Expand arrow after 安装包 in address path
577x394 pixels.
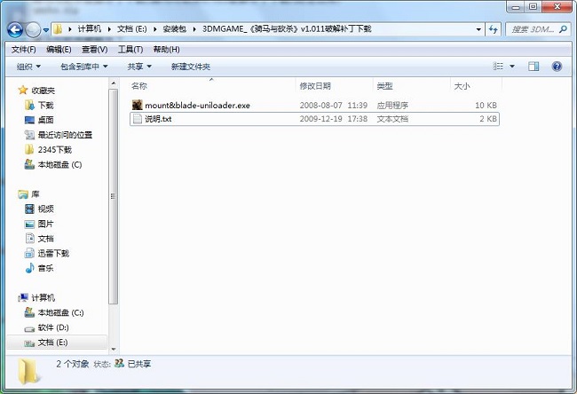194,29
